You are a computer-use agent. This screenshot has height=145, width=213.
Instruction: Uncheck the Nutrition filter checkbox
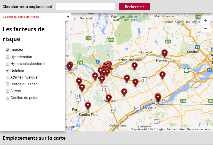(7, 71)
